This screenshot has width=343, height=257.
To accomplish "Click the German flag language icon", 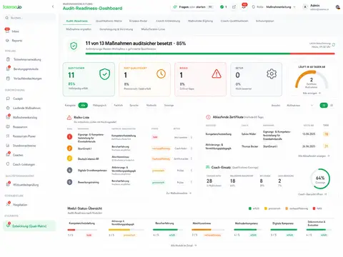I will click(x=338, y=7).
